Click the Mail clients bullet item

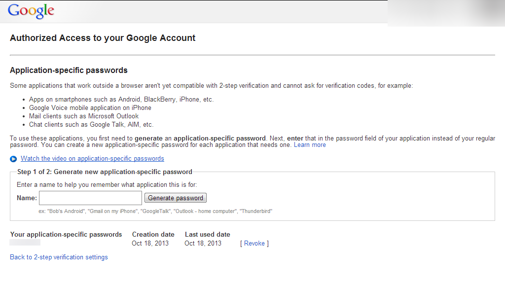click(x=84, y=116)
